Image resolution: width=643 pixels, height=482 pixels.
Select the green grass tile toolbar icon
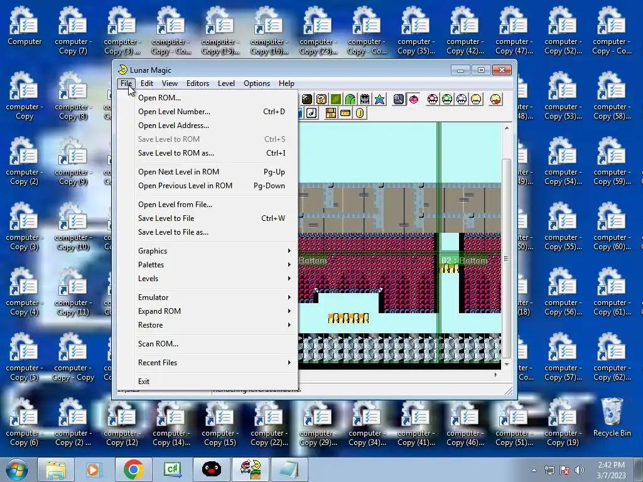click(x=336, y=99)
